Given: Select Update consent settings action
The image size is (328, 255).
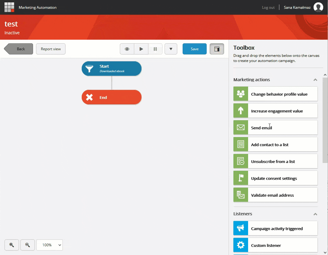Looking at the screenshot, I should [275, 178].
